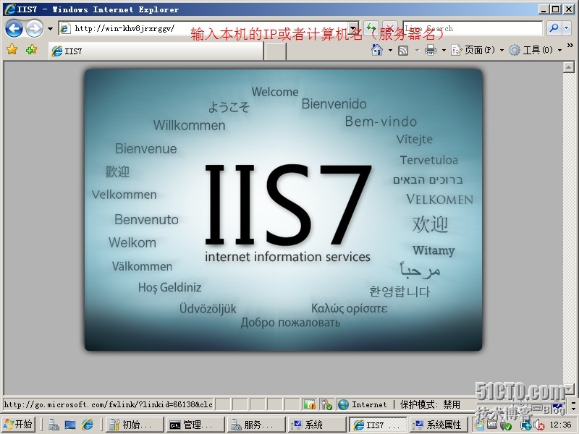Click the Forward arrow navigation button
The height and width of the screenshot is (434, 579).
tap(34, 28)
